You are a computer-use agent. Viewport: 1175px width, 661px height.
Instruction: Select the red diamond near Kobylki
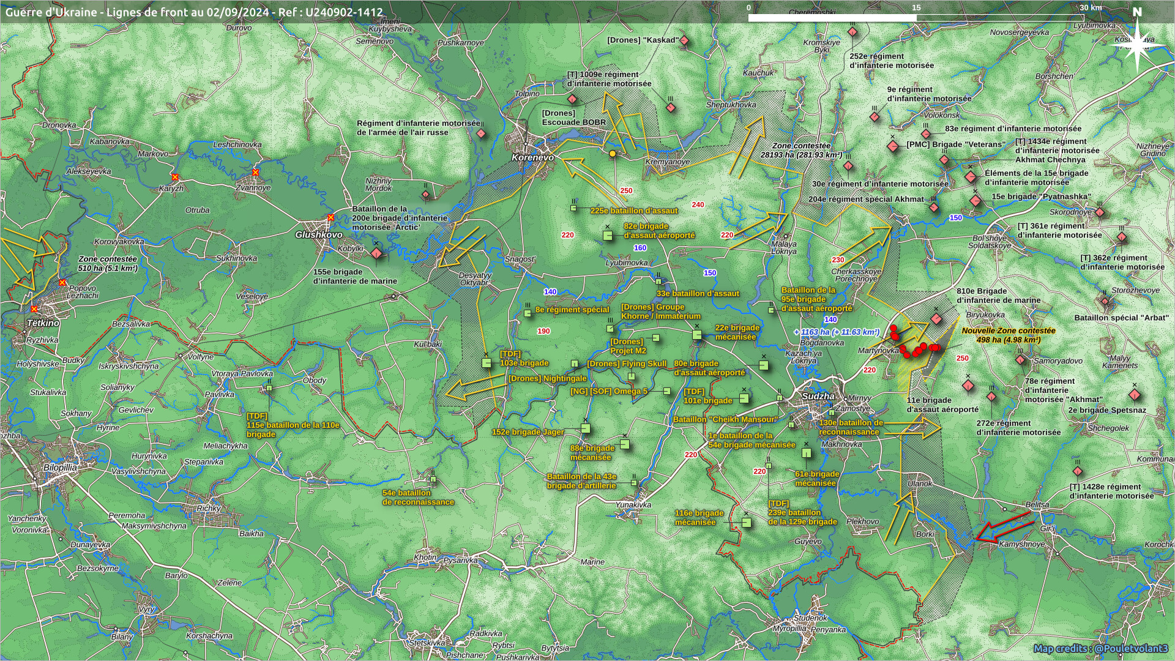[376, 253]
